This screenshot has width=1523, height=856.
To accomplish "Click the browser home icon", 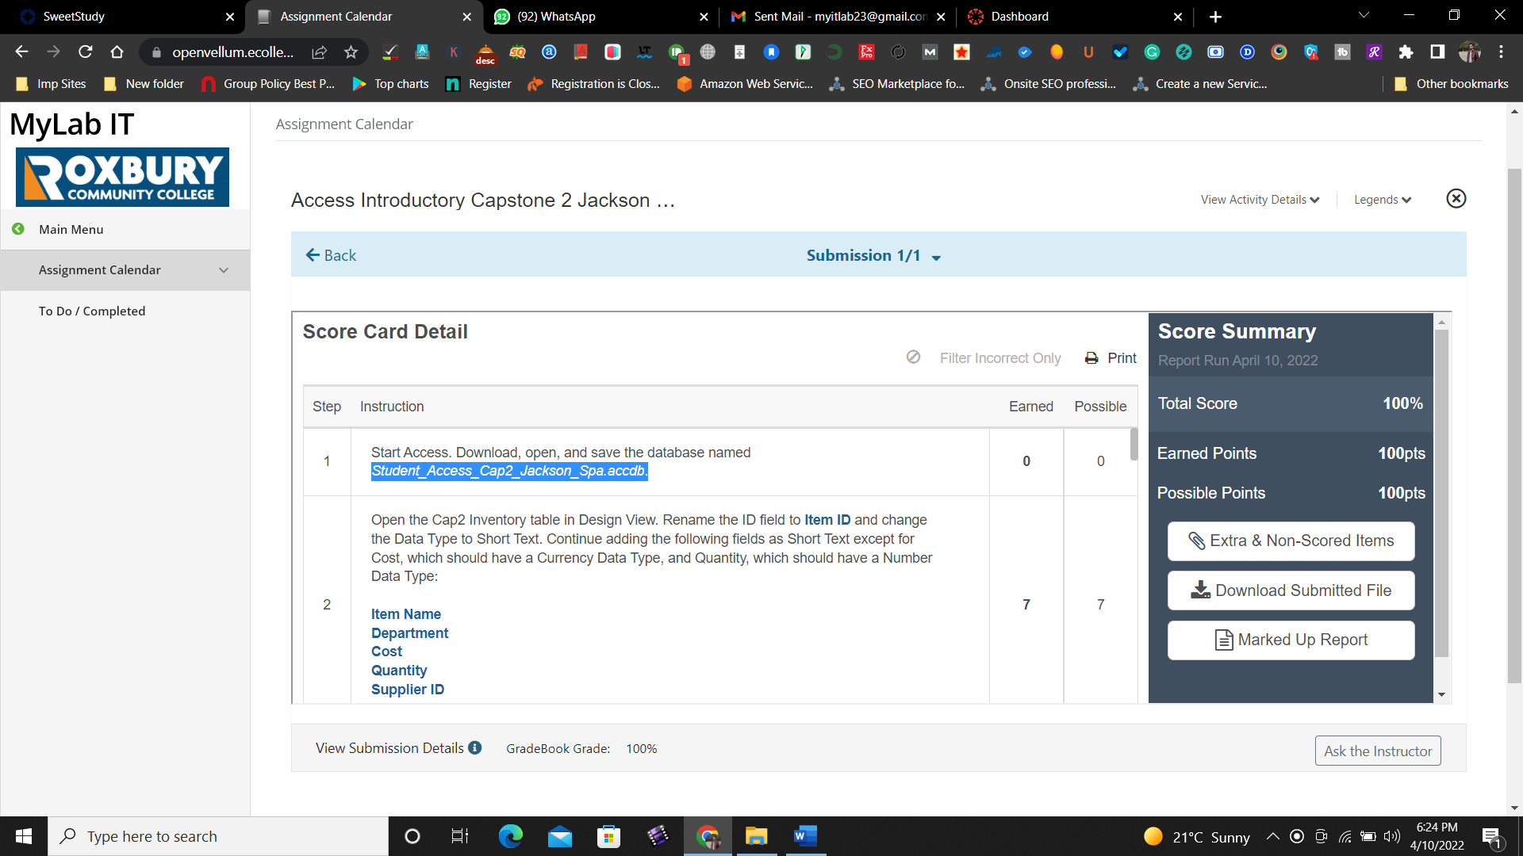I will pyautogui.click(x=117, y=52).
